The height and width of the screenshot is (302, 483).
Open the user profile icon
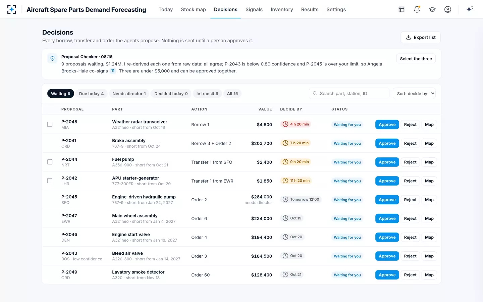click(448, 9)
